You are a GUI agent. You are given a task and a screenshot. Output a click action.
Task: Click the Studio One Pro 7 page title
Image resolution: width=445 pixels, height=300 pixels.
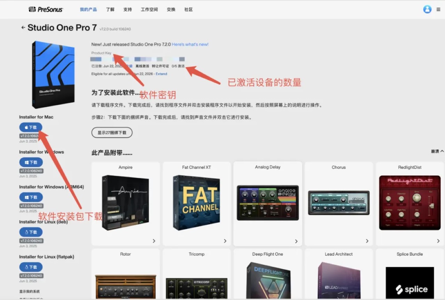[62, 28]
